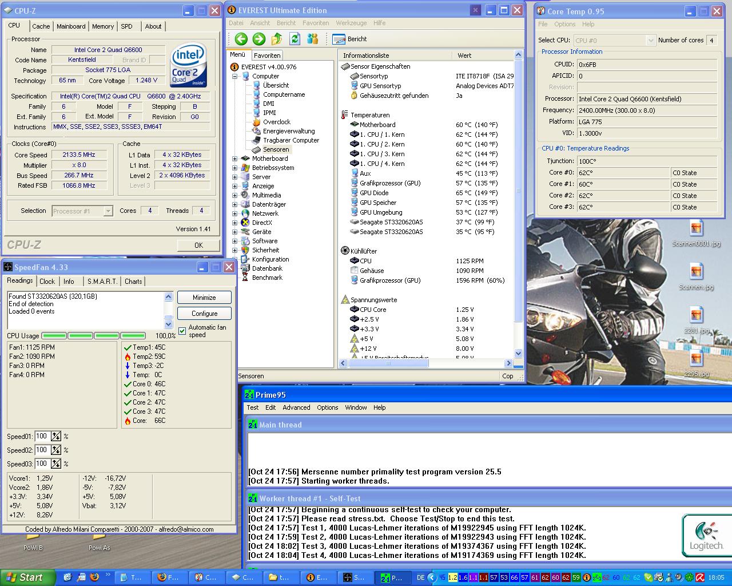Image resolution: width=732 pixels, height=586 pixels.
Task: Click the OK button in CPU-Z
Action: point(198,245)
